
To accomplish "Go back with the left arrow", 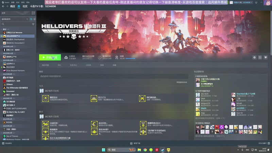I will point(3,6).
